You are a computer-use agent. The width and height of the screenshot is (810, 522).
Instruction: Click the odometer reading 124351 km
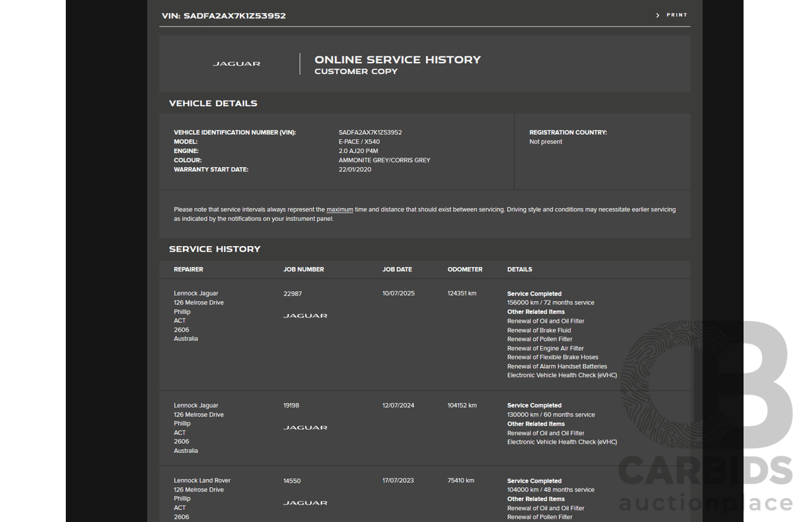pos(462,294)
